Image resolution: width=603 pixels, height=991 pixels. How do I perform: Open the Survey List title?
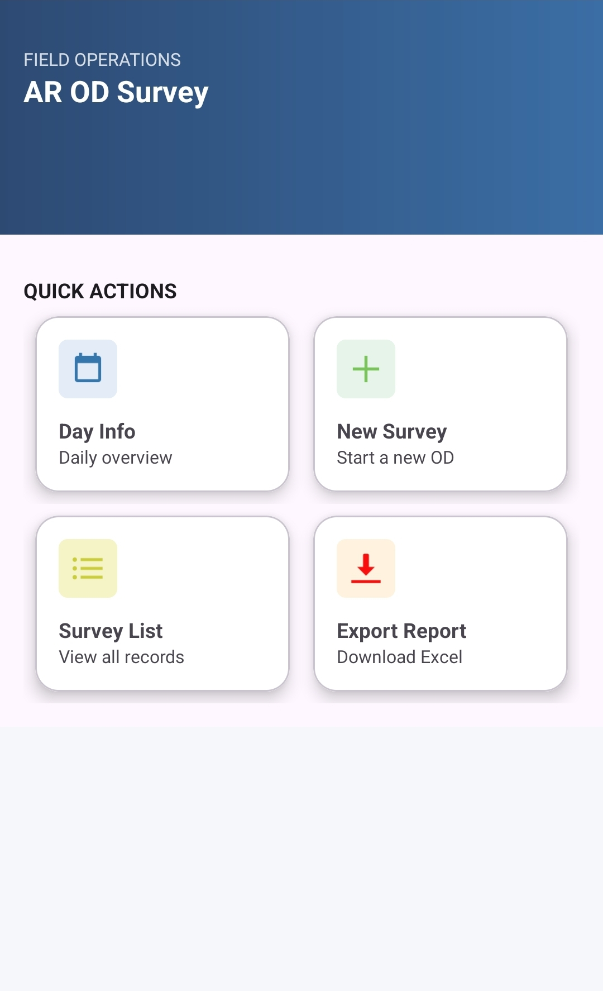click(111, 631)
